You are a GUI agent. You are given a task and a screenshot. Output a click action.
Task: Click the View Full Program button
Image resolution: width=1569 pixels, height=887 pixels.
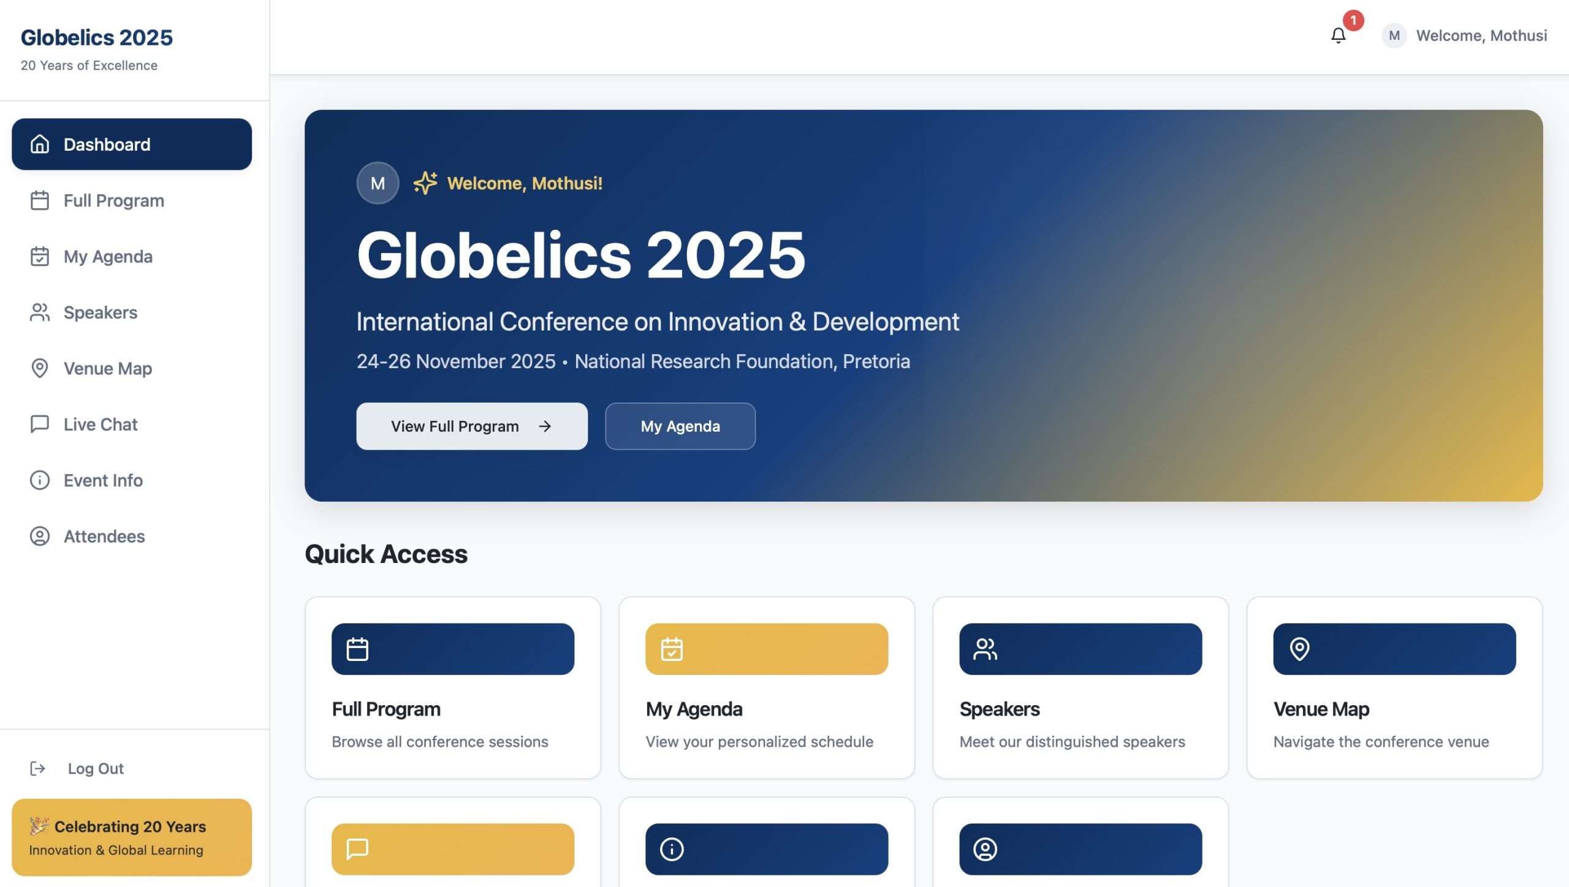point(472,426)
